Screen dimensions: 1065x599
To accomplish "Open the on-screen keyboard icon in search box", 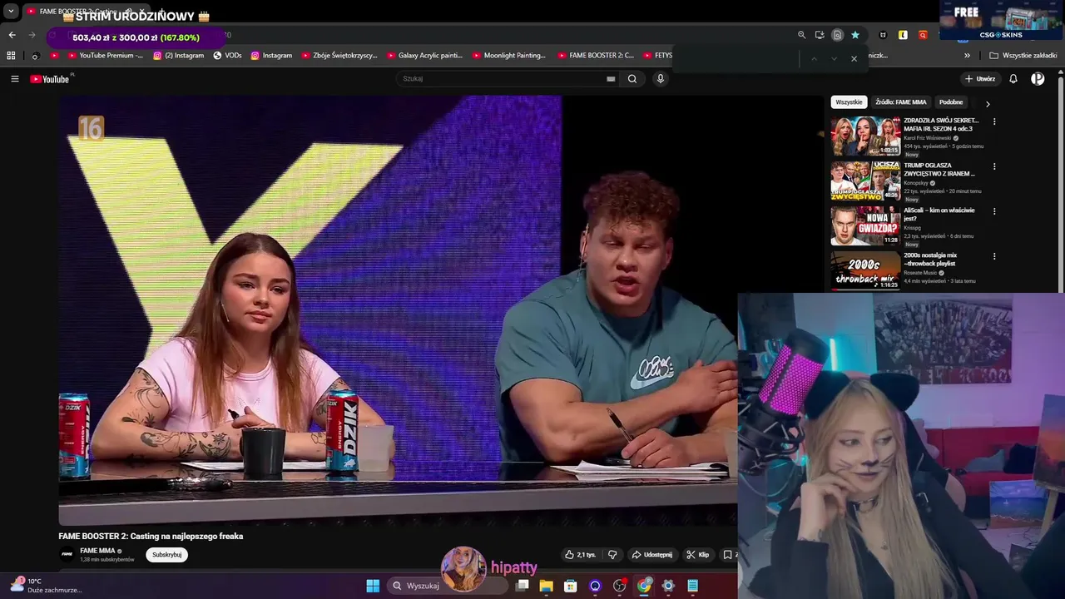I will [x=611, y=79].
